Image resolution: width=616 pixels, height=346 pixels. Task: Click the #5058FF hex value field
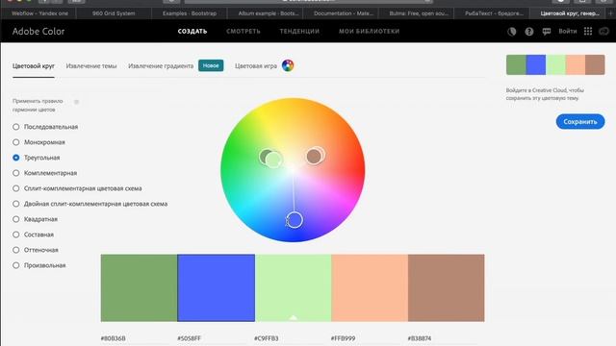(x=189, y=338)
